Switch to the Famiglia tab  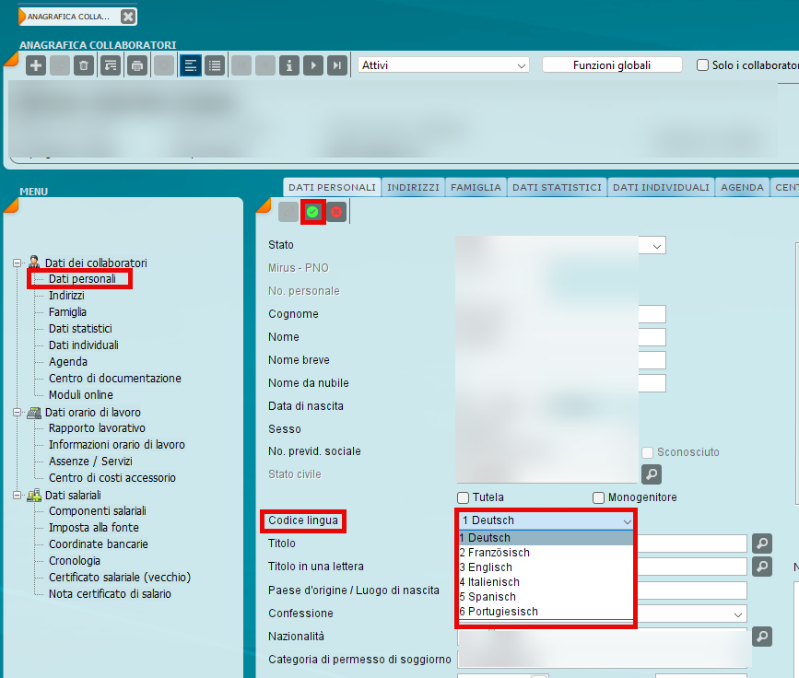476,187
